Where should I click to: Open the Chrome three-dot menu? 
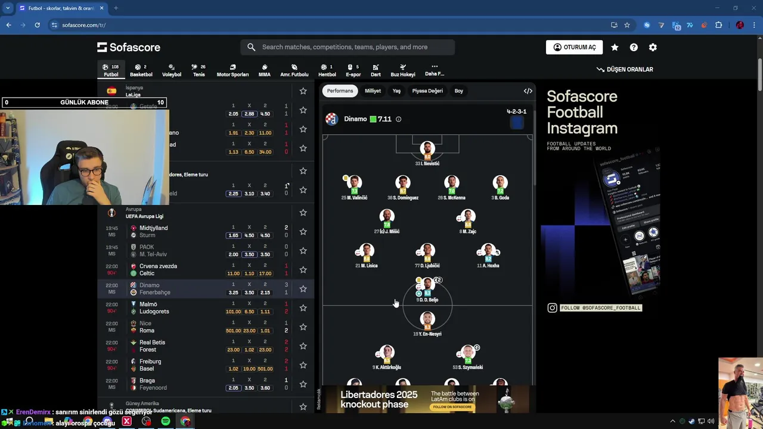point(754,25)
